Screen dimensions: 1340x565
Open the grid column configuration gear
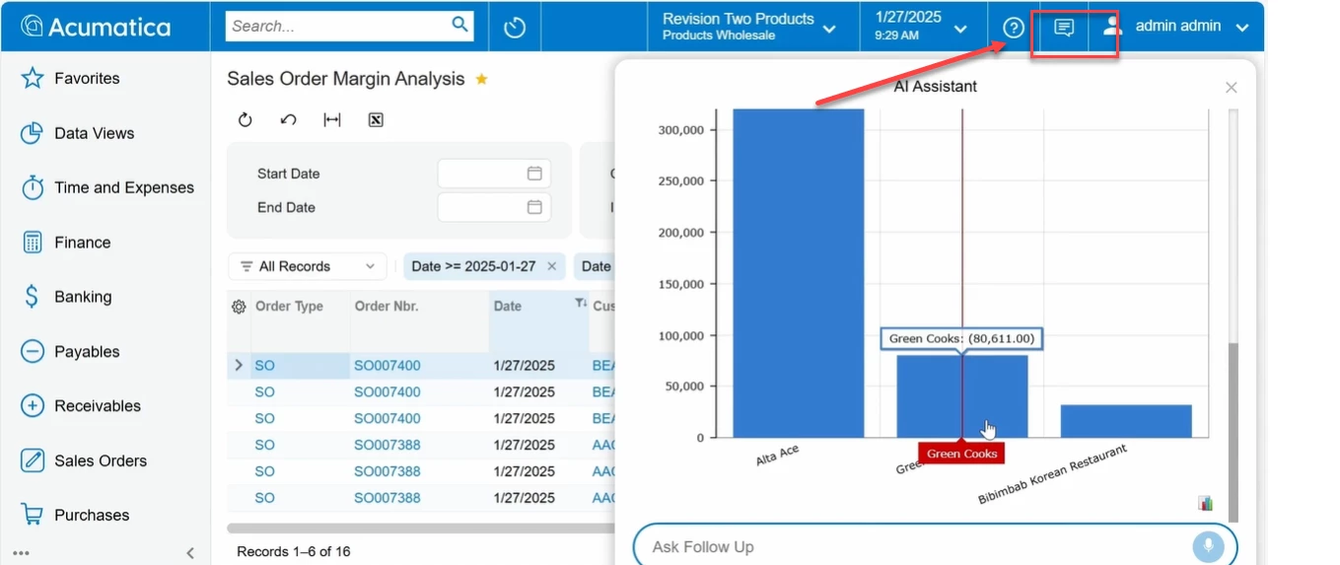click(x=239, y=307)
